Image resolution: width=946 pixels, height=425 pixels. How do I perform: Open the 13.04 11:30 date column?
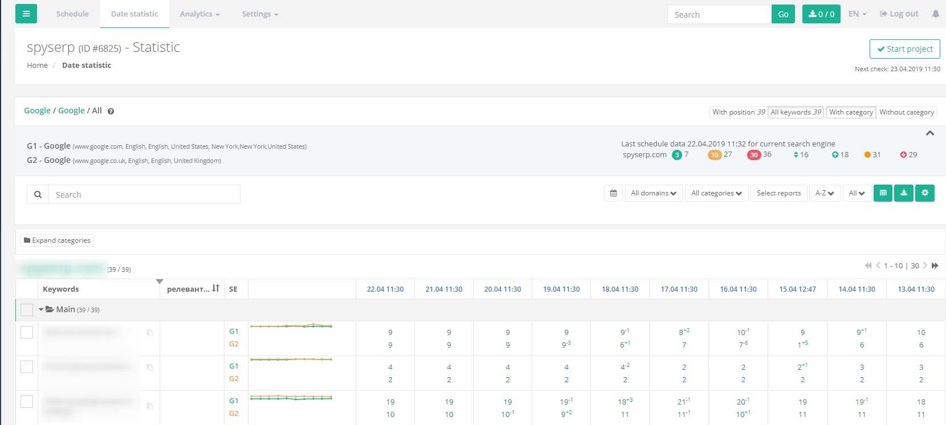916,289
